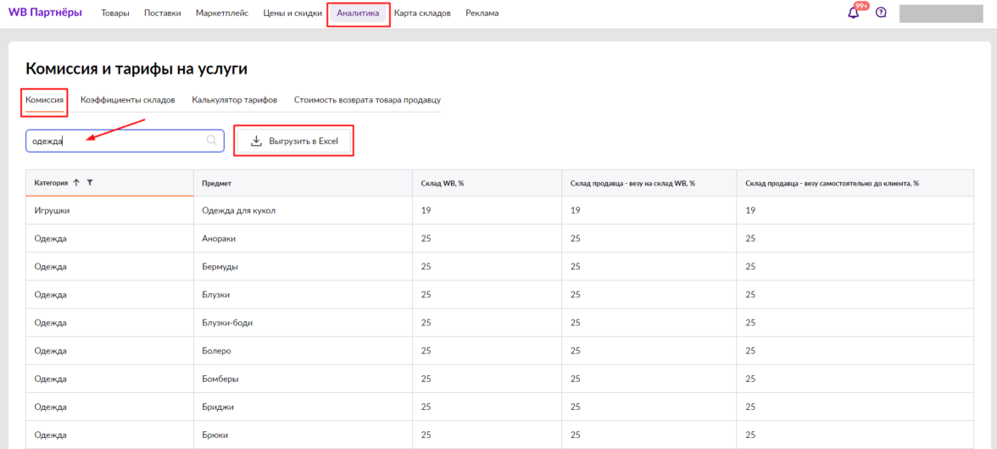
Task: Go to Карта складов
Action: click(x=422, y=14)
